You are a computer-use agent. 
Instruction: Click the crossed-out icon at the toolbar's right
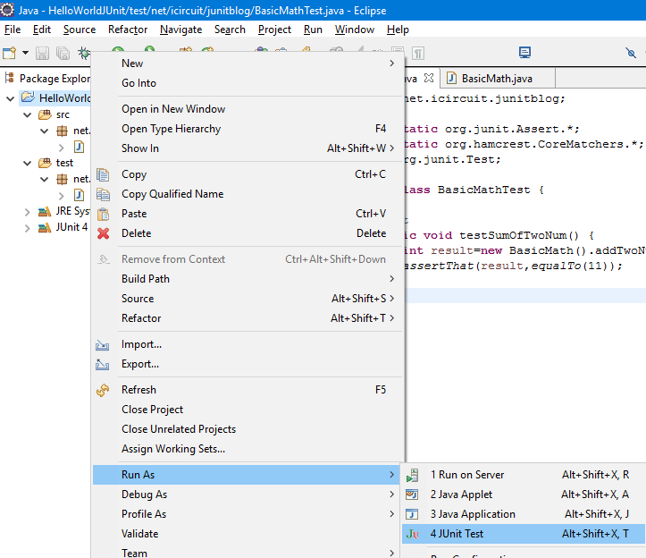click(631, 53)
